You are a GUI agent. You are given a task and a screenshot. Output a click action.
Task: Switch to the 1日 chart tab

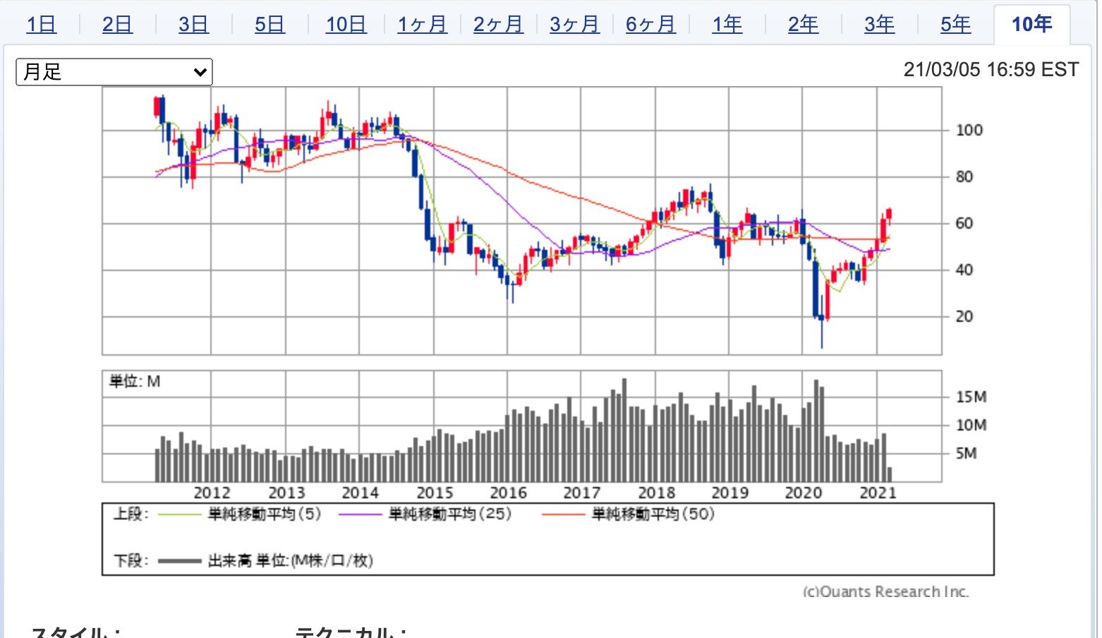41,25
